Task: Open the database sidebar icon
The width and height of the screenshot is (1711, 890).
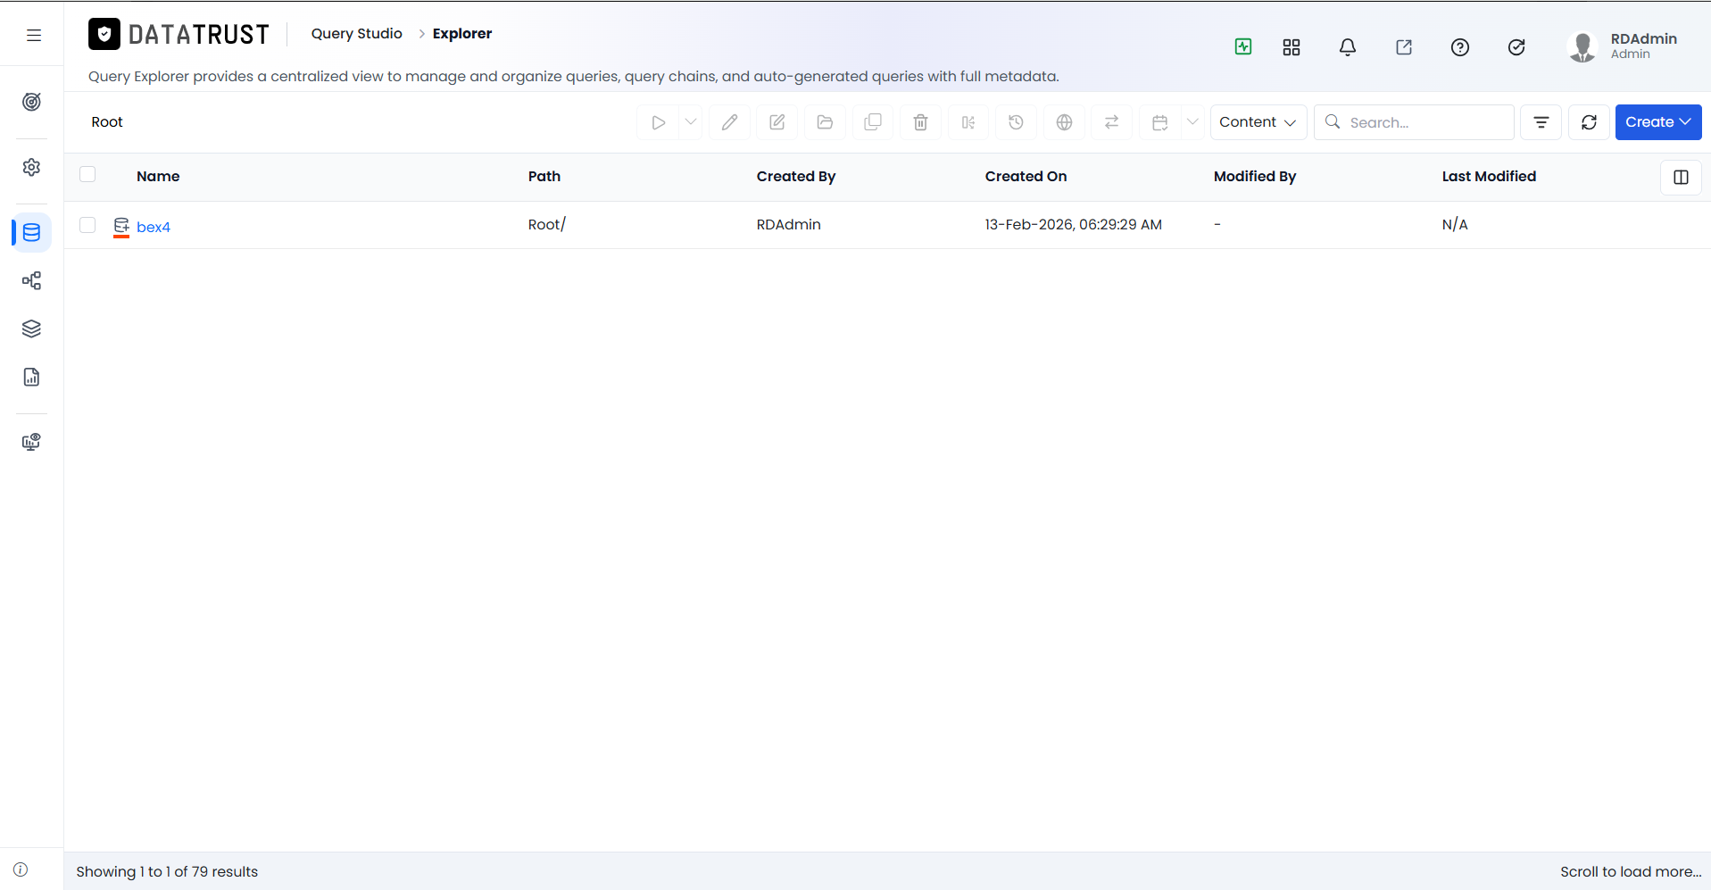Action: [31, 233]
